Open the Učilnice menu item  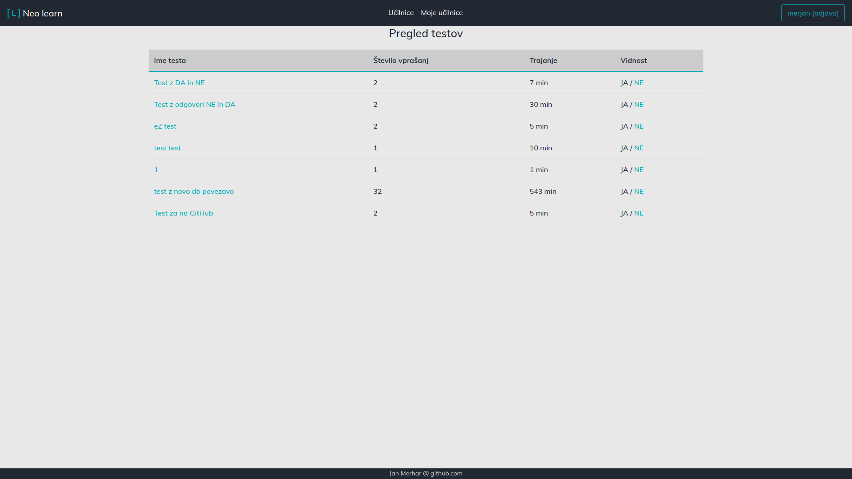401,13
